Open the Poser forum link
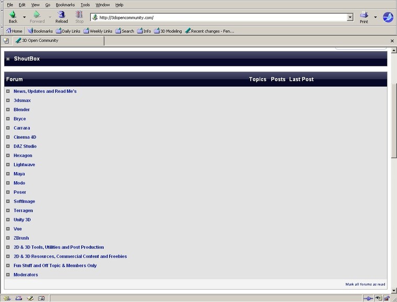 [20, 192]
